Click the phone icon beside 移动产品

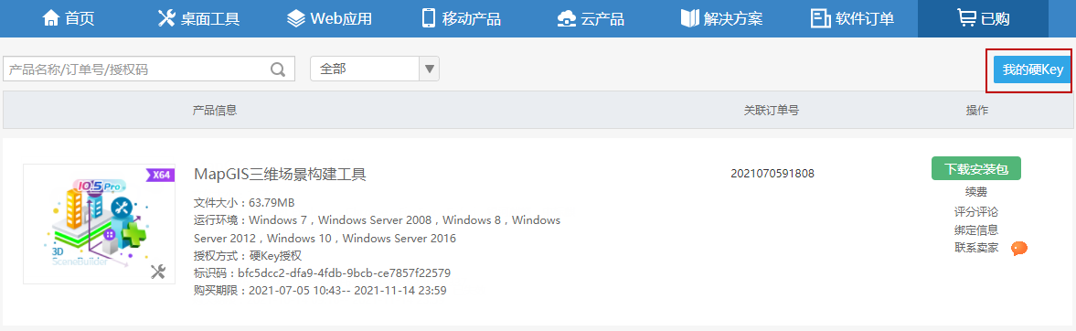pyautogui.click(x=429, y=18)
